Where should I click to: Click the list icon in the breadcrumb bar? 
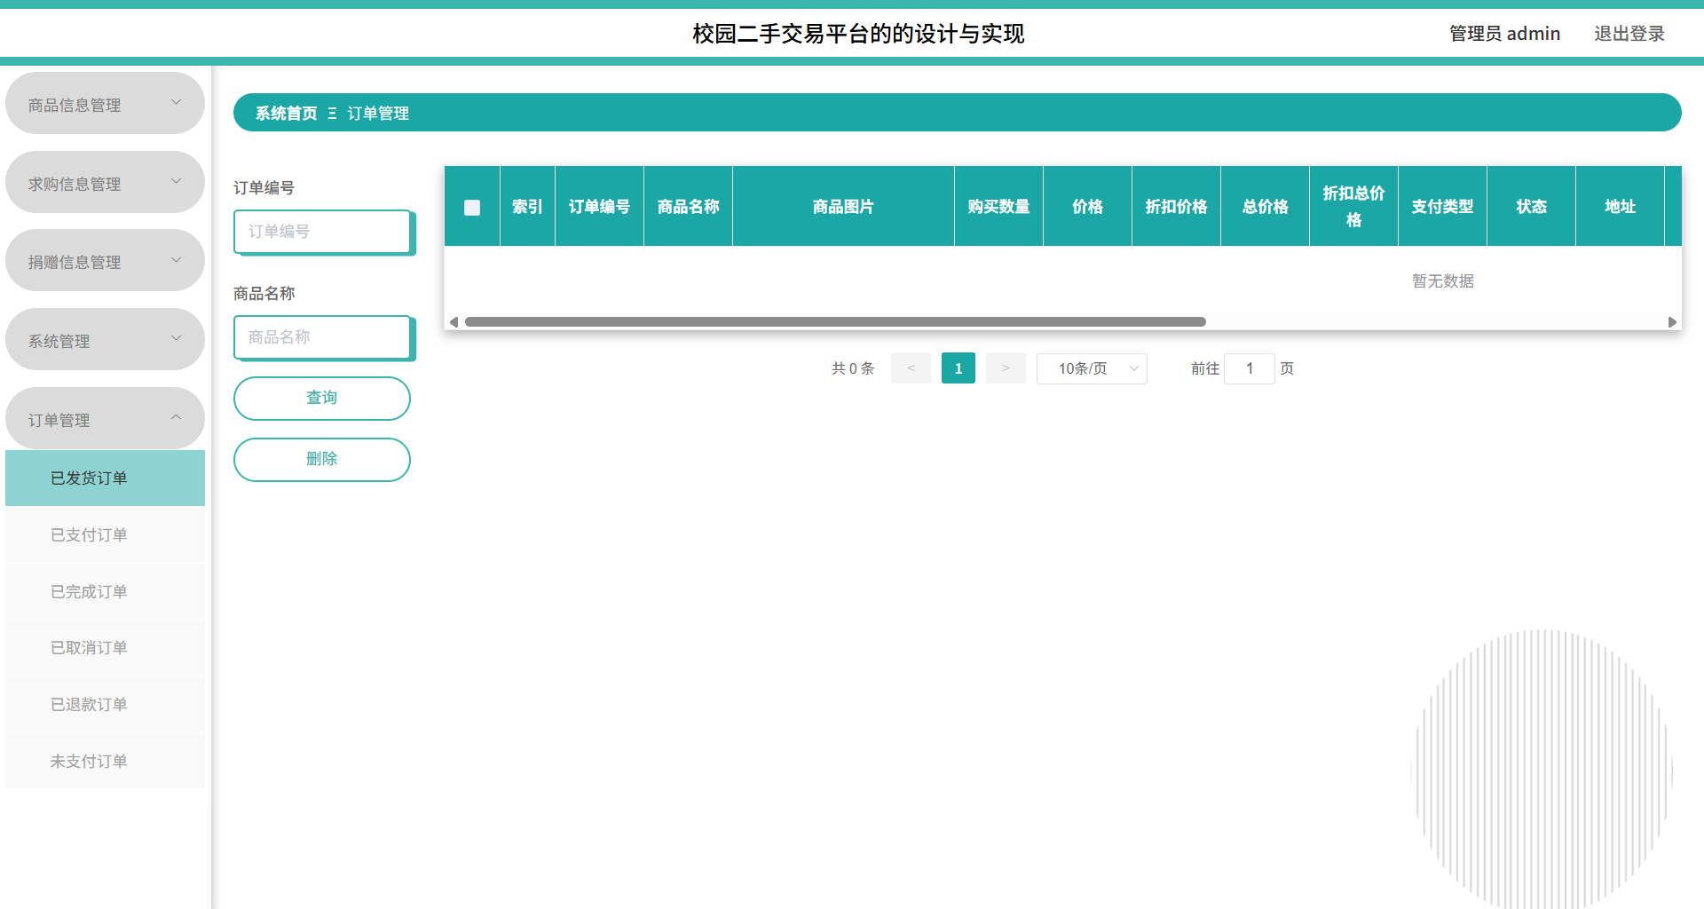[x=333, y=113]
